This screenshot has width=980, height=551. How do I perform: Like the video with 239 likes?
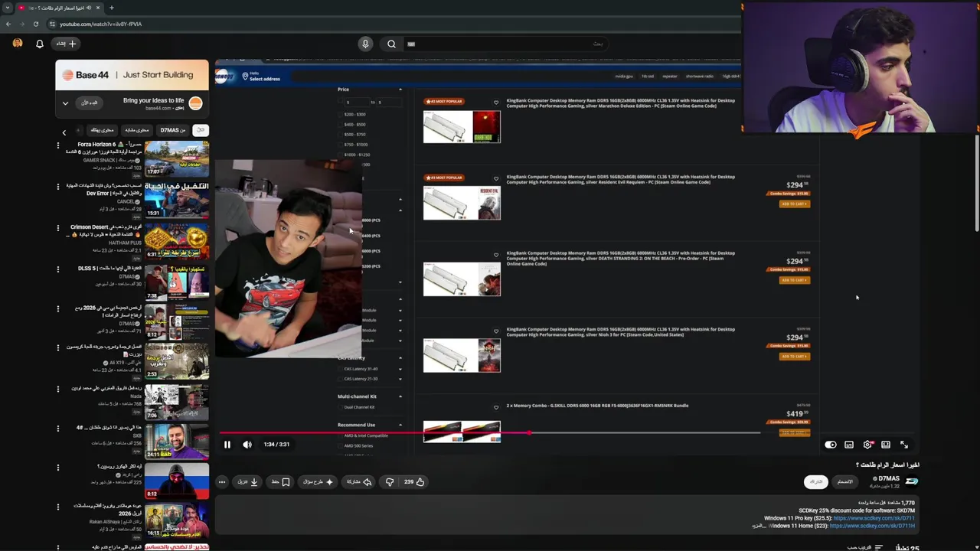414,482
